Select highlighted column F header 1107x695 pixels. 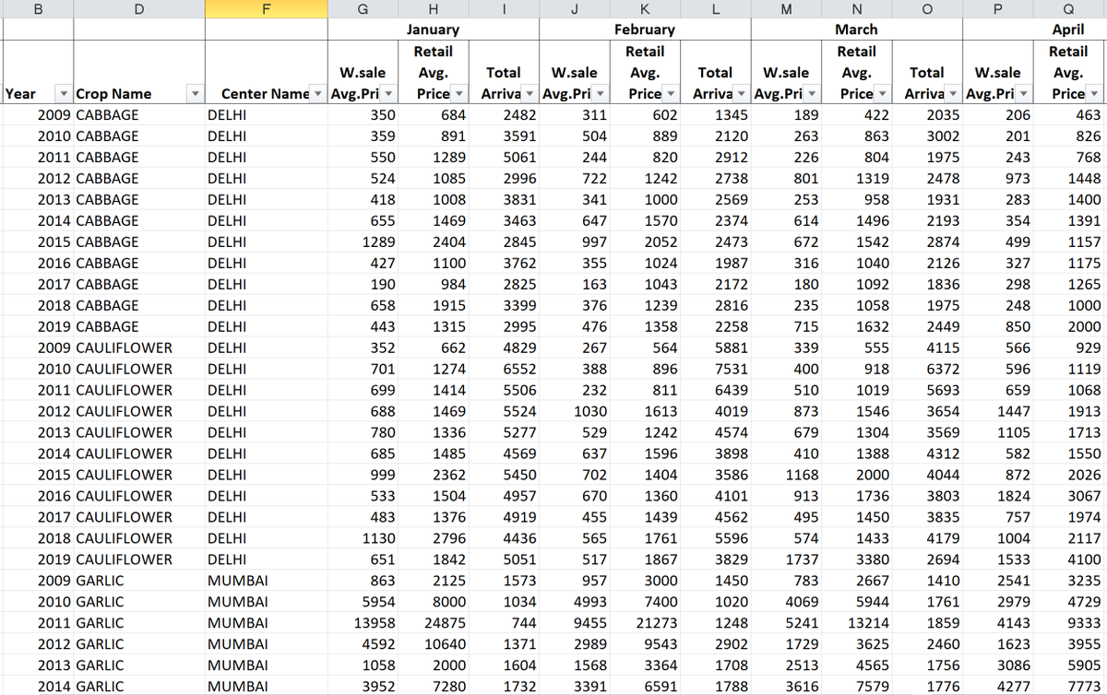click(x=266, y=9)
